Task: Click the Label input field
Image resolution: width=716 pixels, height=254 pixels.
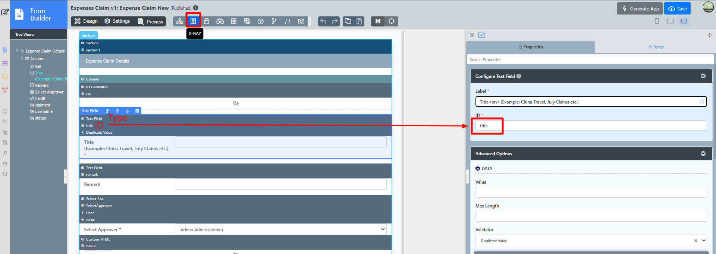Action: (x=591, y=102)
